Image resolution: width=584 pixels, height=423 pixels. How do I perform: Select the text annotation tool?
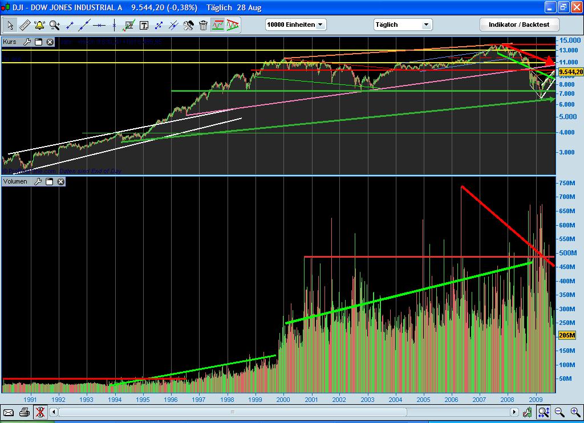tap(143, 25)
